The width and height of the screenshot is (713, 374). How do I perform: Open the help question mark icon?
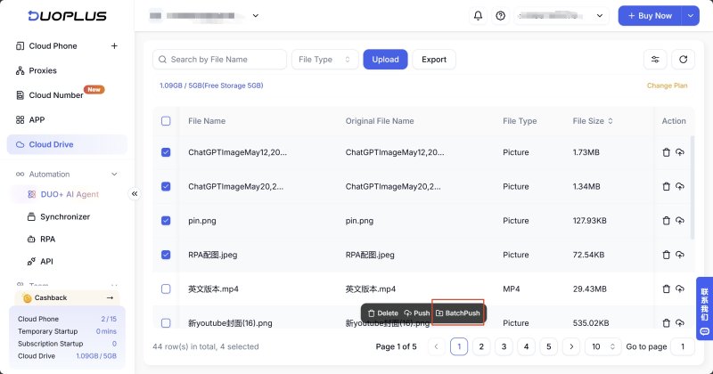pos(500,15)
